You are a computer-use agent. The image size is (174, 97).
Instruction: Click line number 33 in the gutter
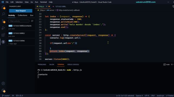[40, 51]
